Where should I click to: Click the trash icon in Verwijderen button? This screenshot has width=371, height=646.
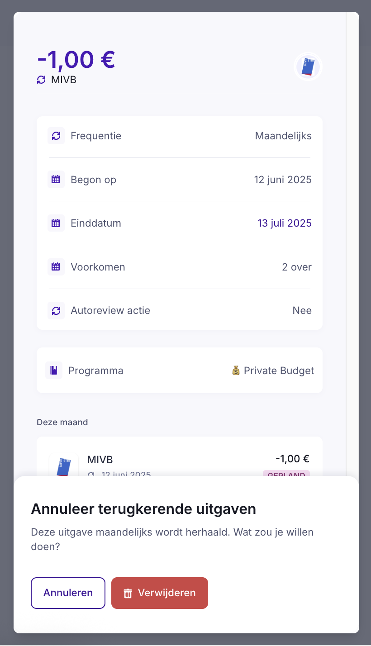coord(128,593)
